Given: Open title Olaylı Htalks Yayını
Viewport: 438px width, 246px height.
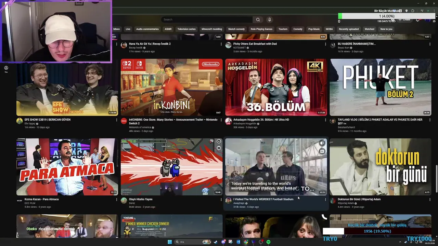Looking at the screenshot, I should [141, 199].
